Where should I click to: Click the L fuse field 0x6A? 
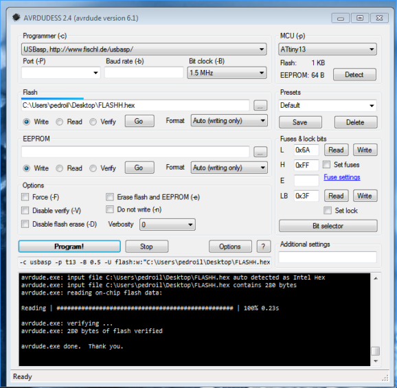pos(306,150)
